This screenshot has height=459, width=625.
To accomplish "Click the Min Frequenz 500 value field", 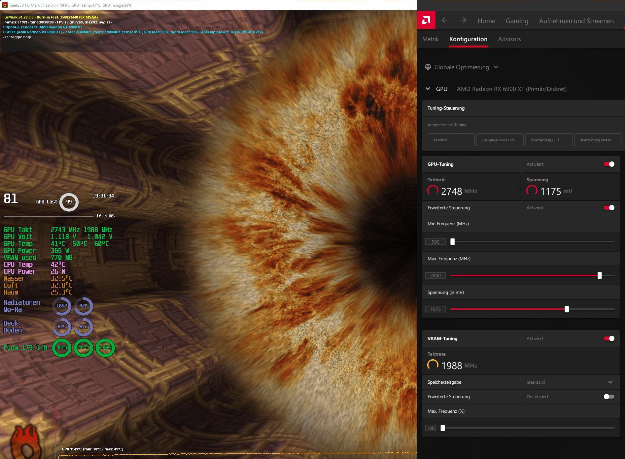I will point(435,242).
